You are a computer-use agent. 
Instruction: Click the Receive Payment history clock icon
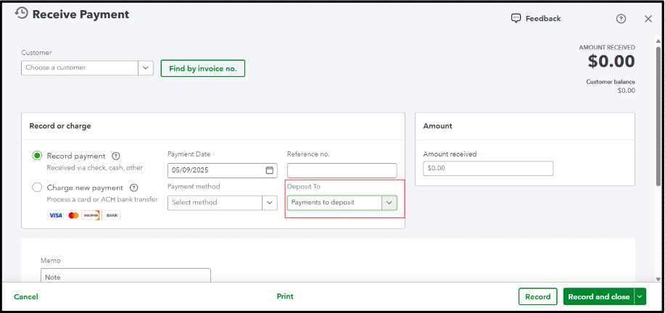coord(22,14)
